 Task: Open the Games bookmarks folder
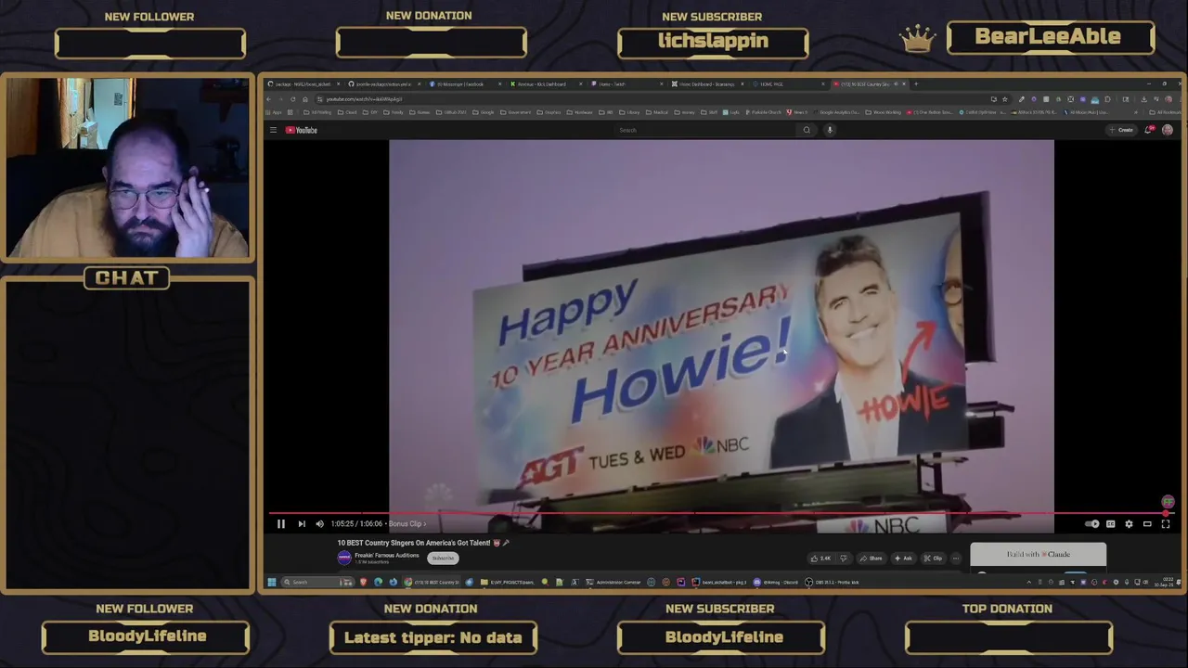tap(420, 112)
